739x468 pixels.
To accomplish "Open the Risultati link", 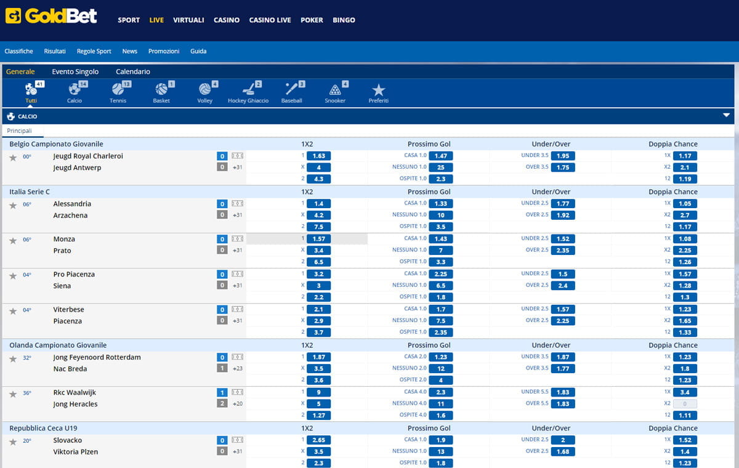I will coord(55,51).
